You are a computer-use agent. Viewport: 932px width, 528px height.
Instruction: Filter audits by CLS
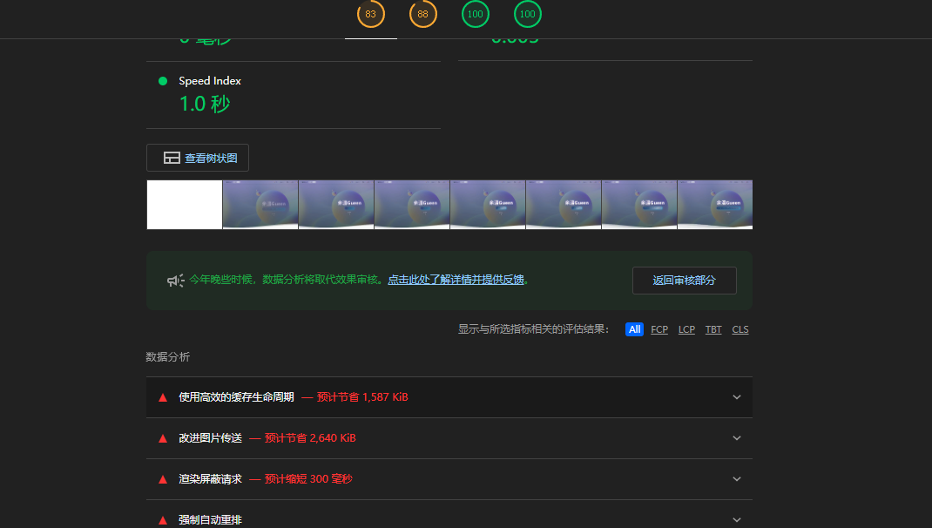pos(740,329)
